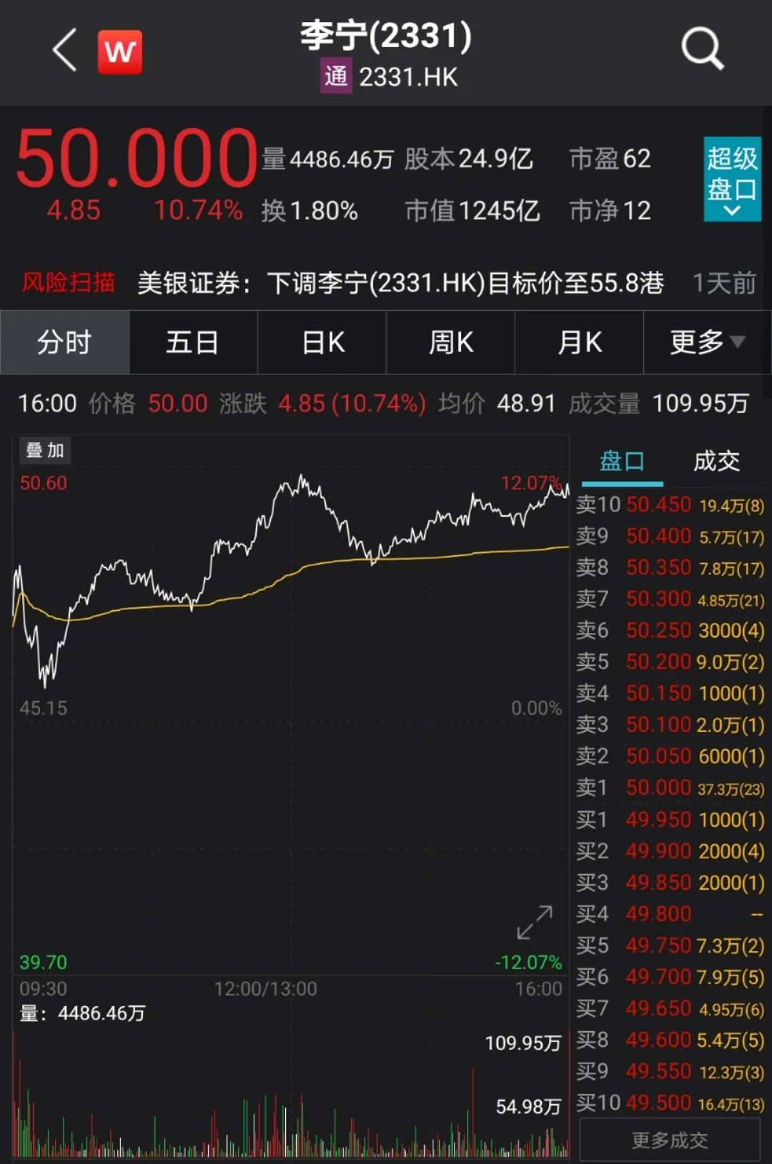Tap the 50.60 upper price axis label

pyautogui.click(x=43, y=483)
